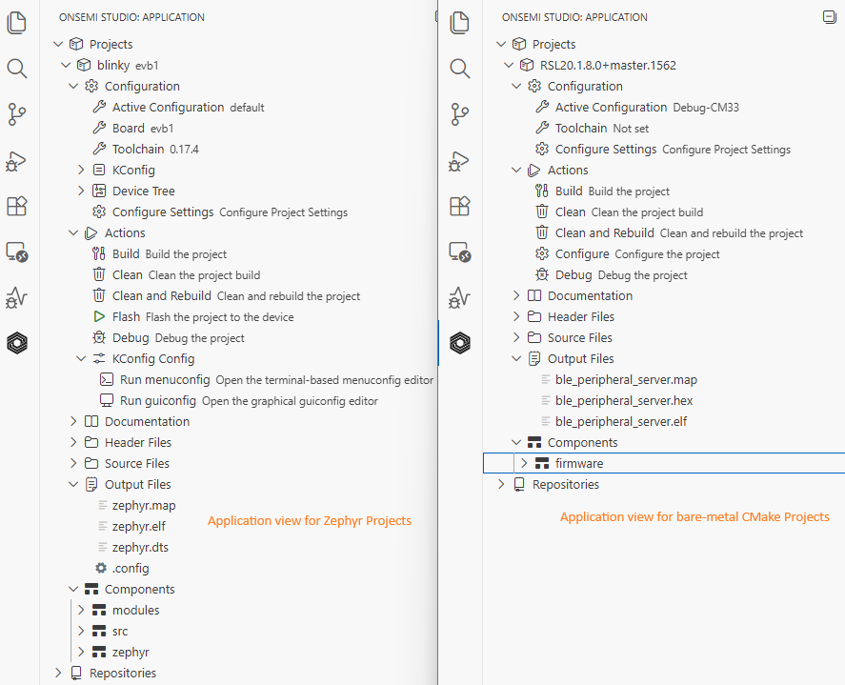Image resolution: width=845 pixels, height=685 pixels.
Task: Click the Run guiconfig monitor icon
Action: (x=107, y=400)
